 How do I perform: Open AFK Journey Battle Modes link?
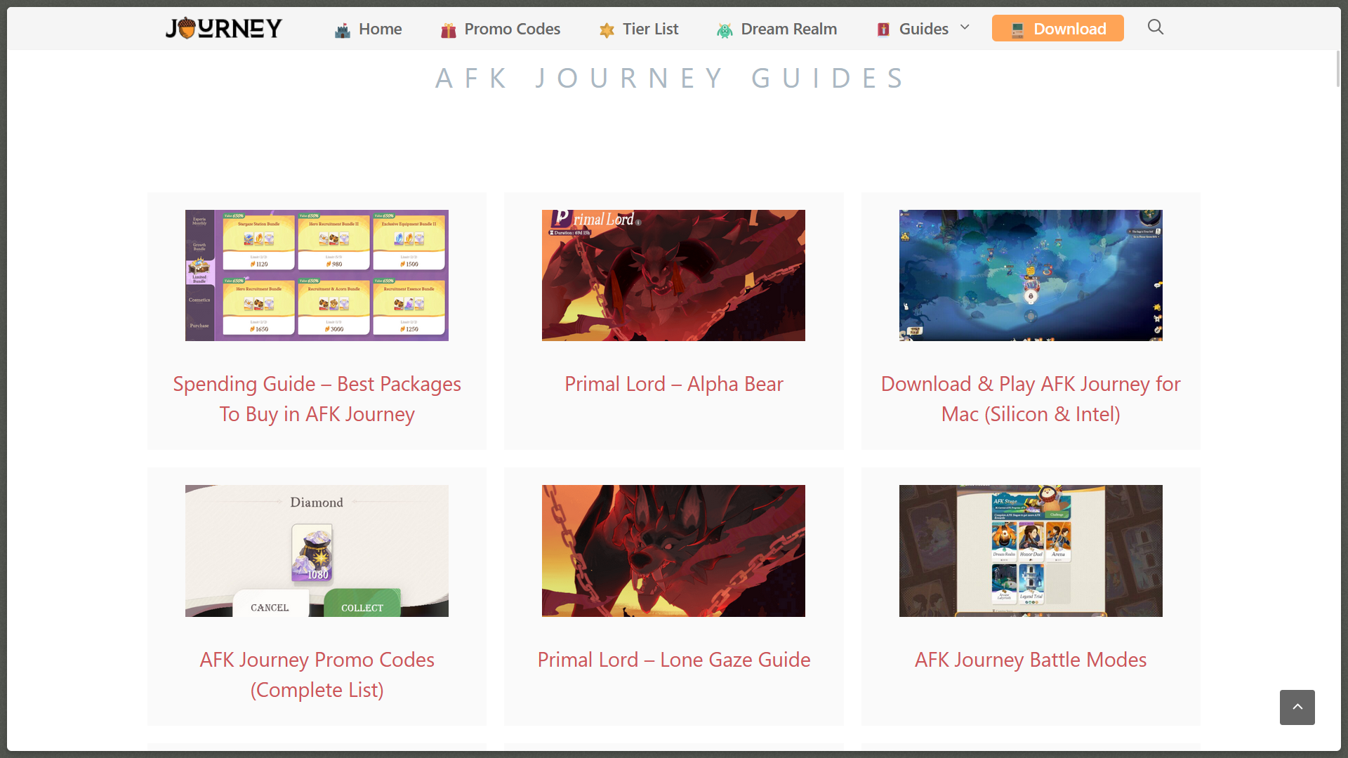[1031, 660]
